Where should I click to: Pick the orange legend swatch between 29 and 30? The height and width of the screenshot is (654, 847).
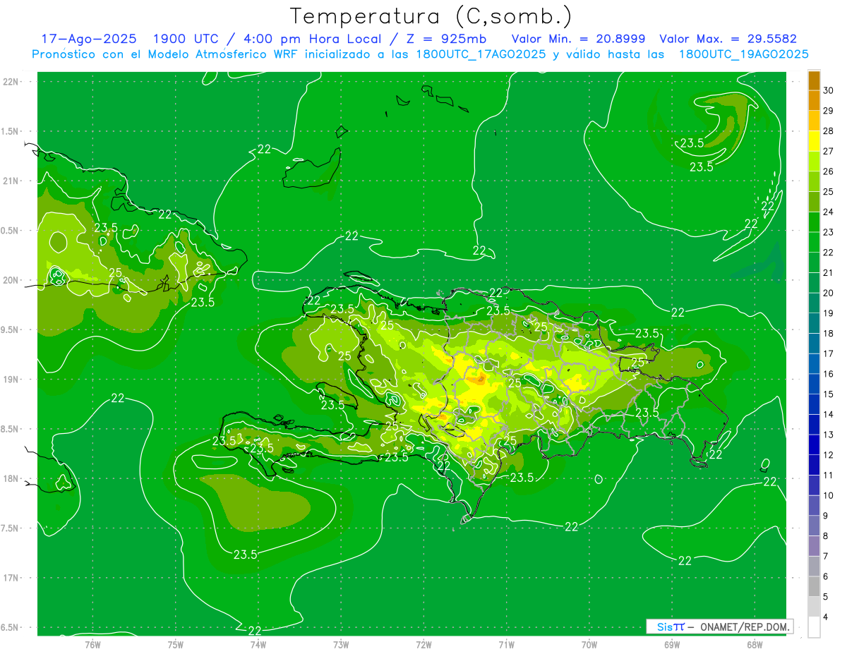tap(814, 101)
